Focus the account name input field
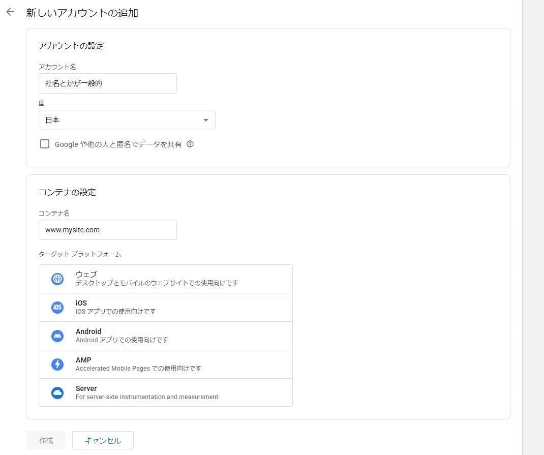The height and width of the screenshot is (455, 544). pyautogui.click(x=108, y=83)
